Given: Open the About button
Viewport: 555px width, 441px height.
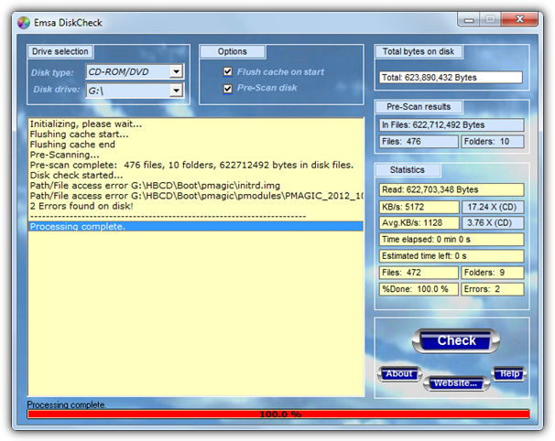Looking at the screenshot, I should click(399, 374).
